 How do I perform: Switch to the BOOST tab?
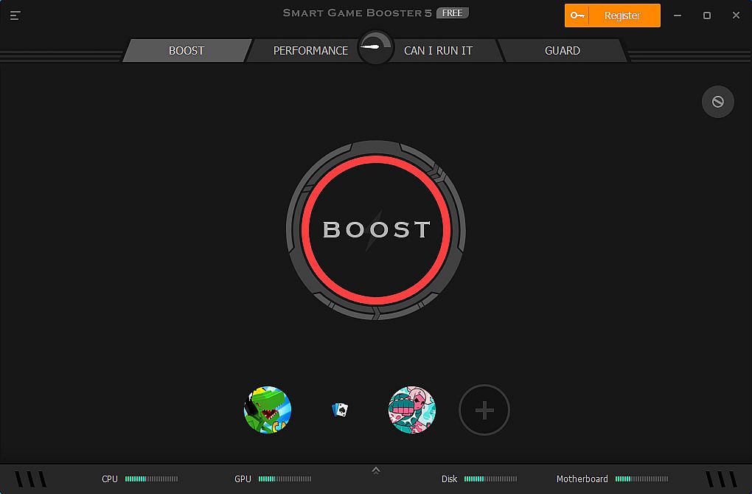coord(187,51)
